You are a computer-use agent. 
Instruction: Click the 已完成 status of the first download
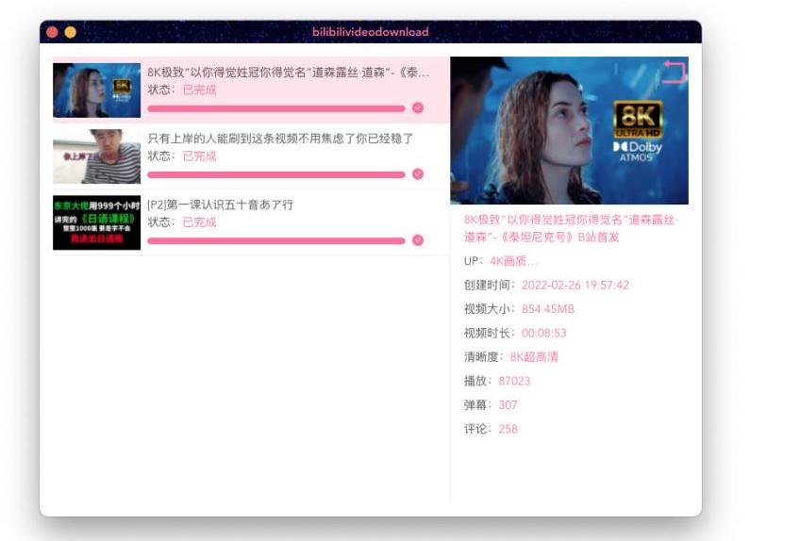[x=199, y=90]
